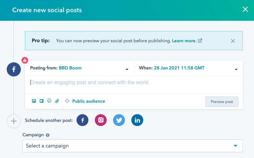Click the Campaign info icon
The height and width of the screenshot is (158, 254).
pyautogui.click(x=48, y=135)
